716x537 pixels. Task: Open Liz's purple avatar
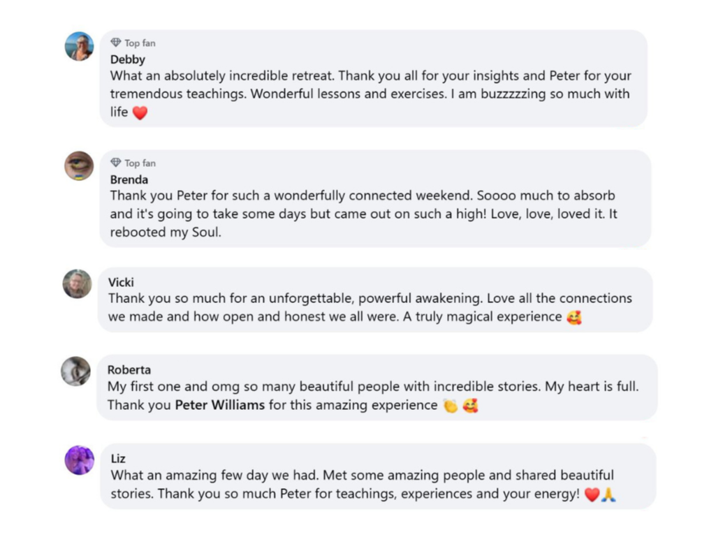pyautogui.click(x=79, y=460)
